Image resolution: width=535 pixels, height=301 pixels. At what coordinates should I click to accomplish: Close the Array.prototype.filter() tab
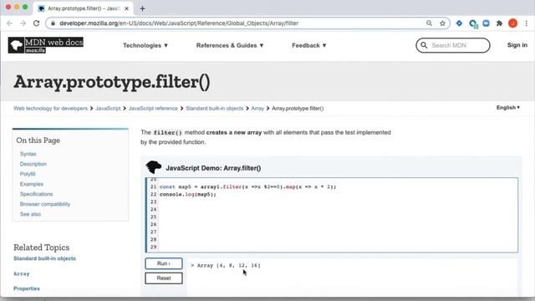coord(126,8)
